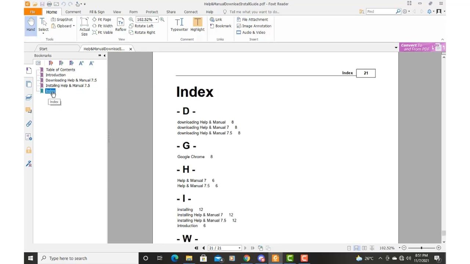Click the Tell me what you want field

click(254, 12)
